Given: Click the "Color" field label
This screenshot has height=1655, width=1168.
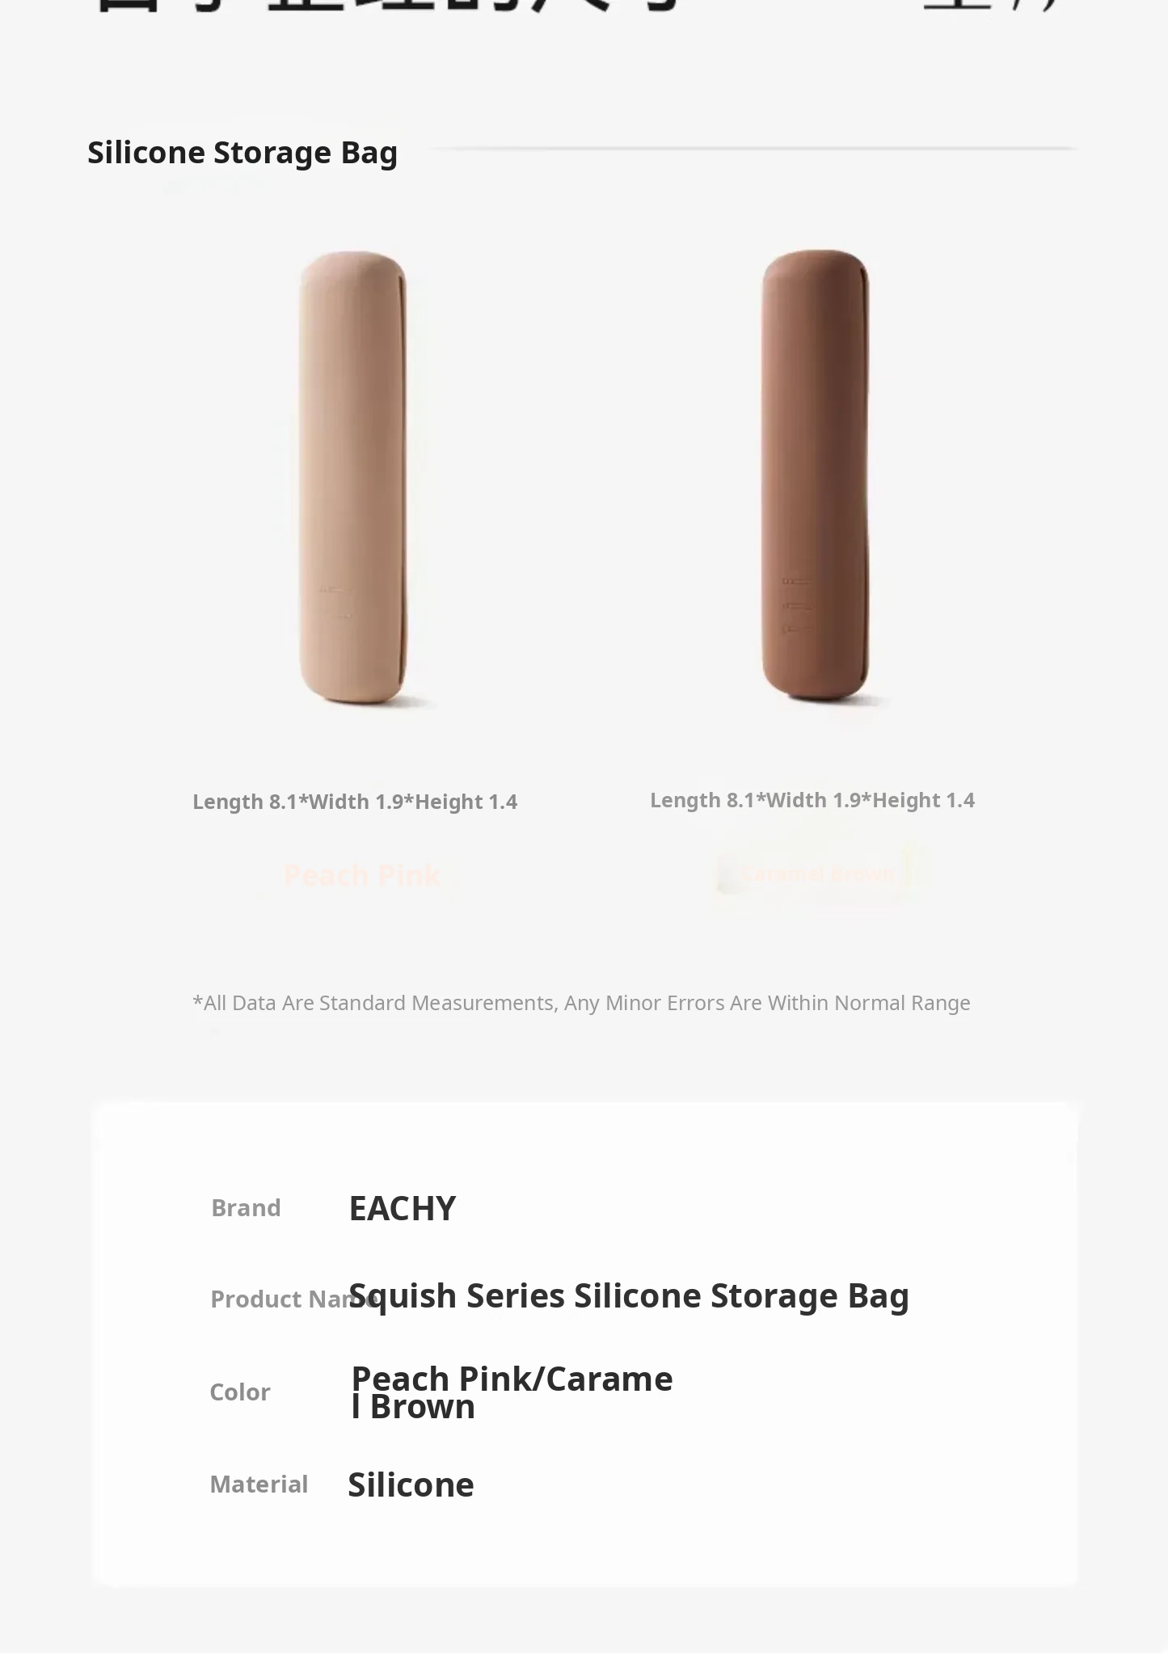Looking at the screenshot, I should [240, 1392].
